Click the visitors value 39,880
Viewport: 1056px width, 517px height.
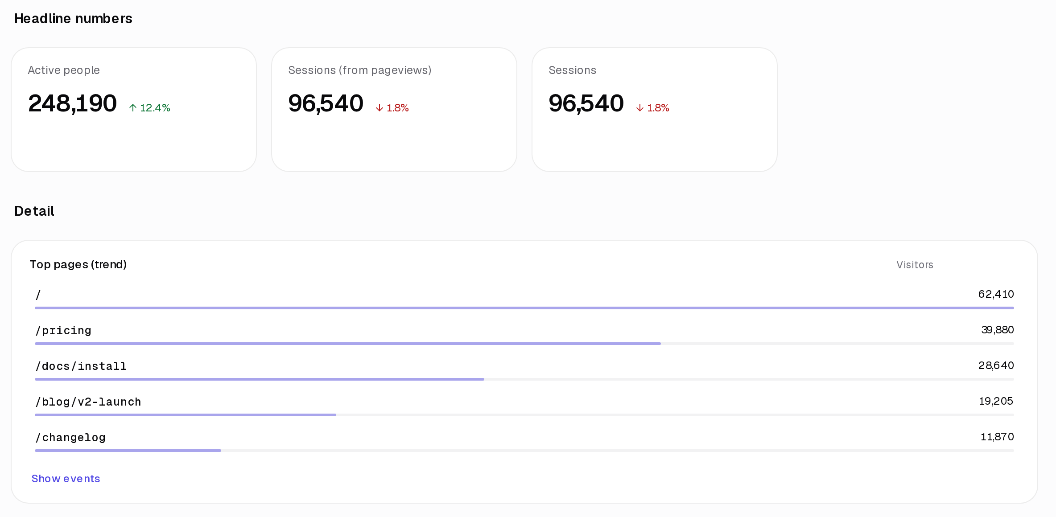[x=997, y=330]
